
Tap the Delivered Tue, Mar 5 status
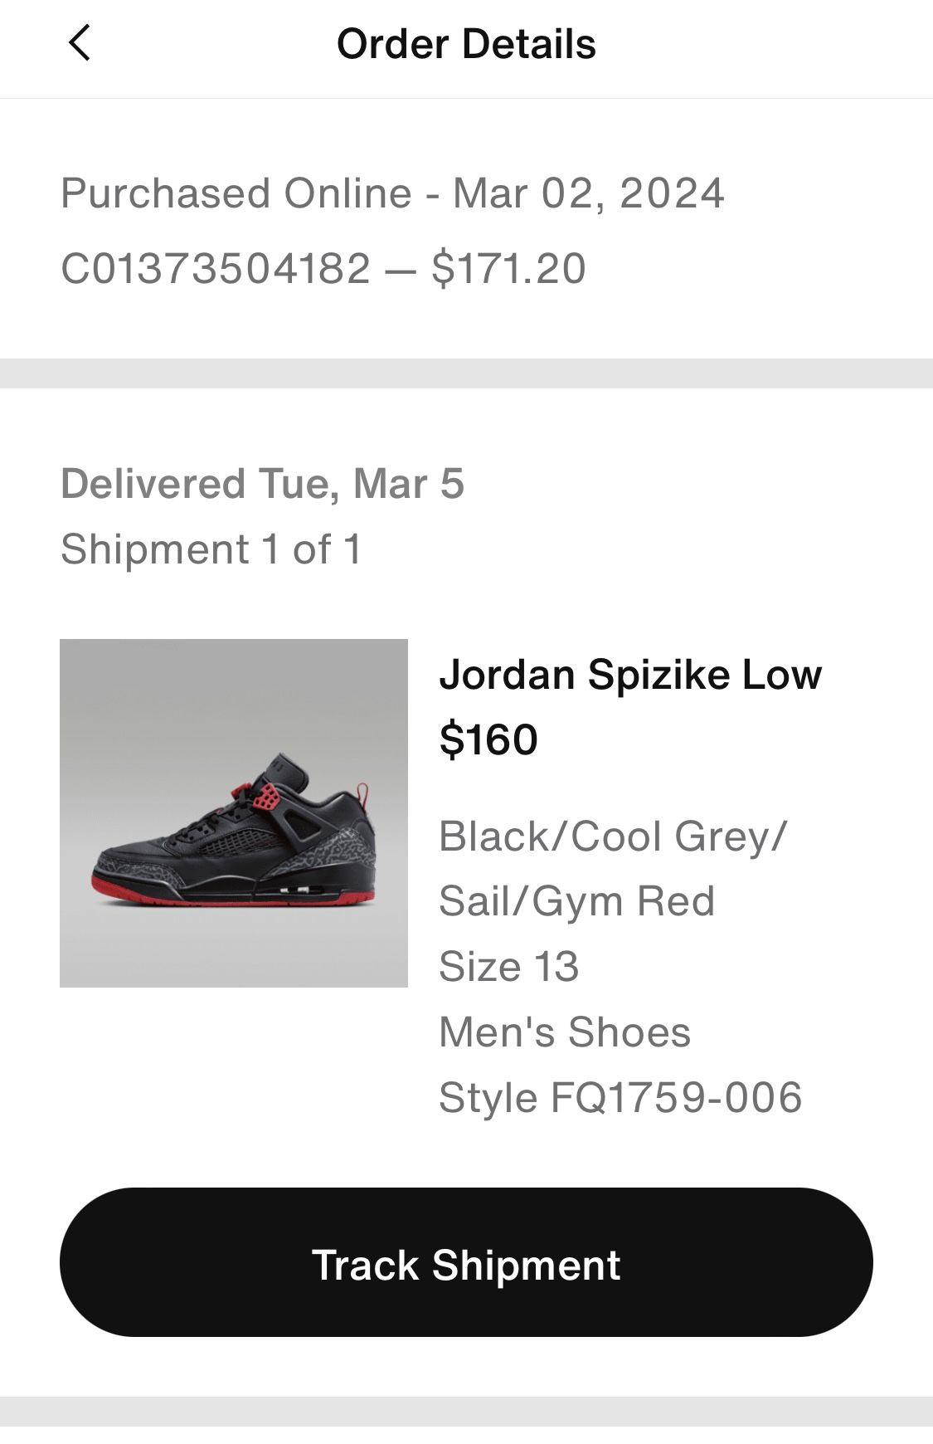point(262,484)
